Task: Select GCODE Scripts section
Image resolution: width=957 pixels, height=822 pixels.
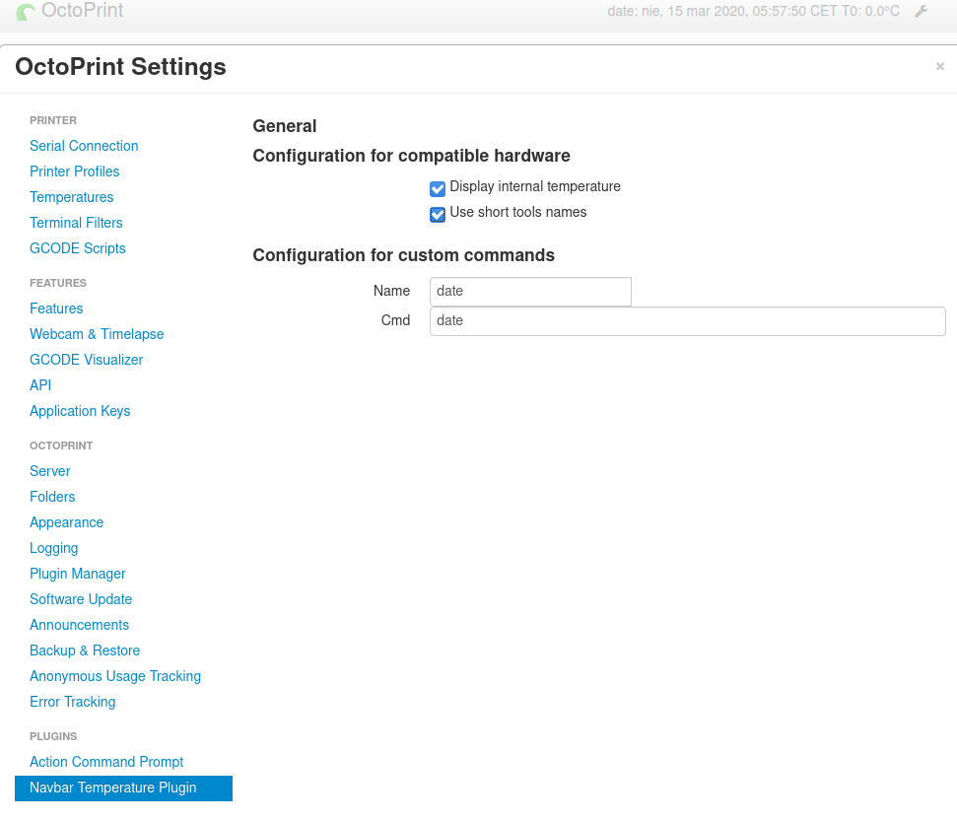Action: (78, 248)
